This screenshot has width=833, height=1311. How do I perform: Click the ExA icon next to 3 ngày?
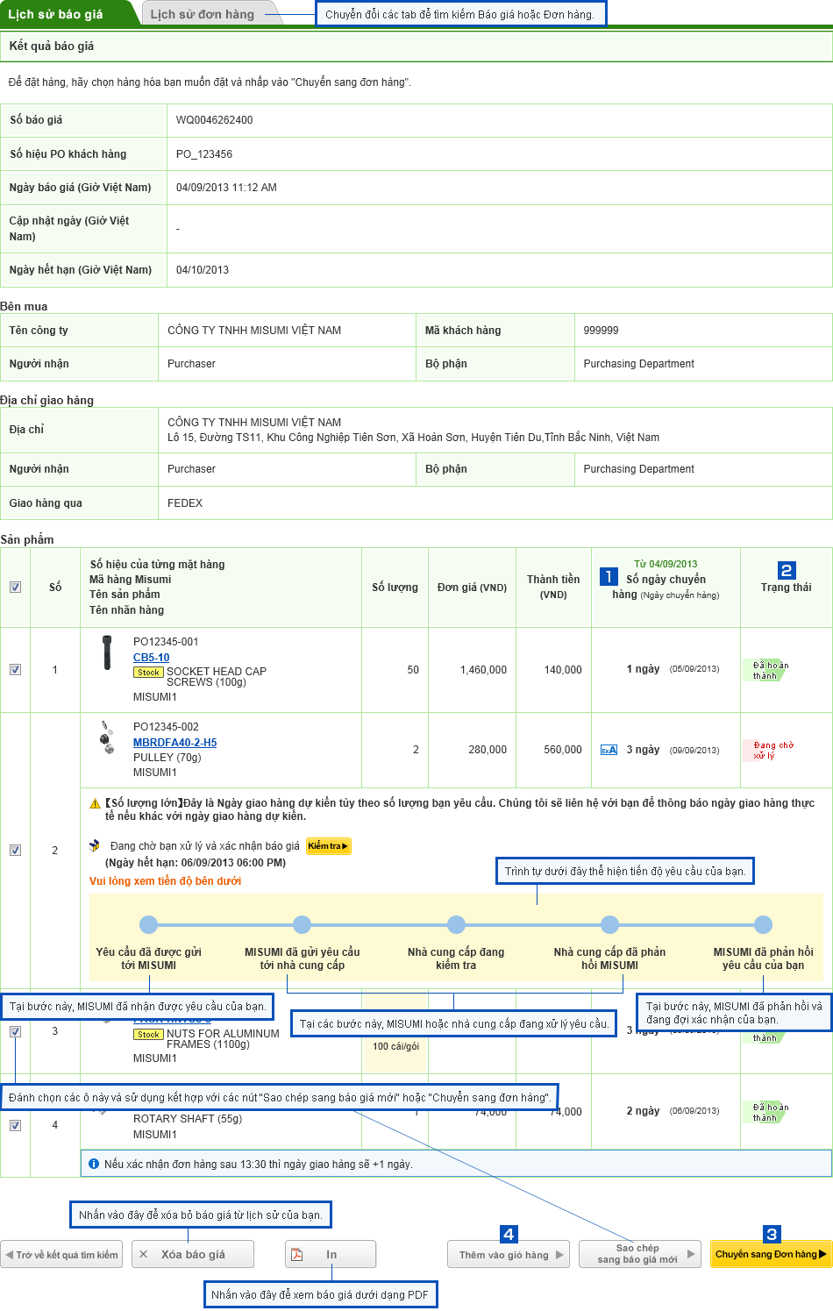coord(609,750)
